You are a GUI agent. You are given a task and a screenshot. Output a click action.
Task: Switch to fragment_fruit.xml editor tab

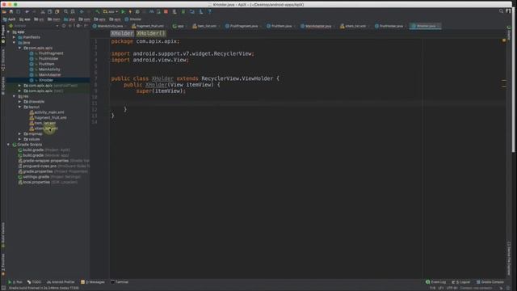click(x=149, y=26)
